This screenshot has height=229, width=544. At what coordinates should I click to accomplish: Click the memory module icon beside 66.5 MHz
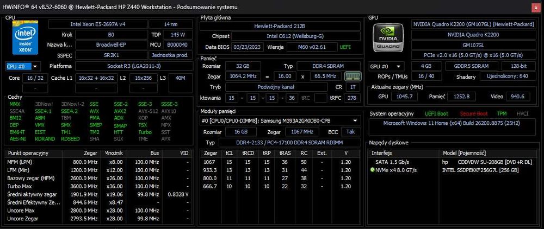[x=353, y=76]
